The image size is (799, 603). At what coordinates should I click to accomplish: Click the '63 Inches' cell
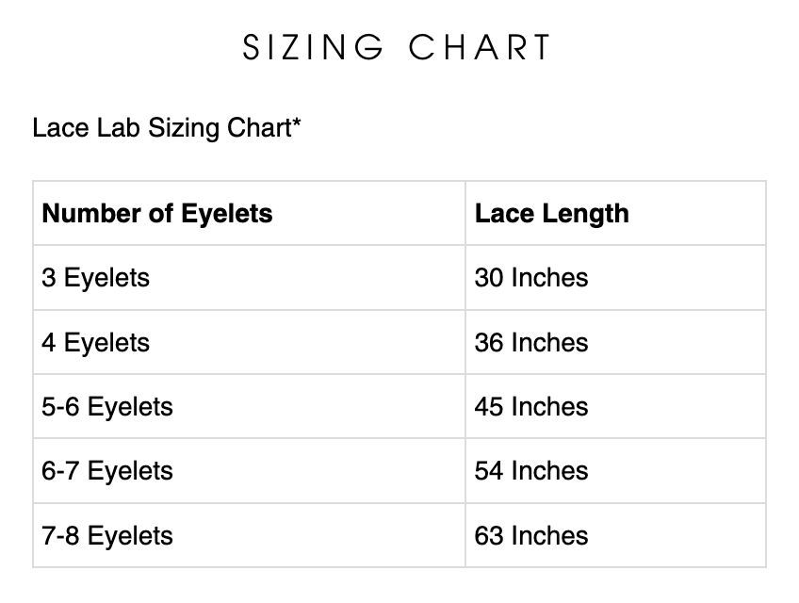pyautogui.click(x=531, y=536)
